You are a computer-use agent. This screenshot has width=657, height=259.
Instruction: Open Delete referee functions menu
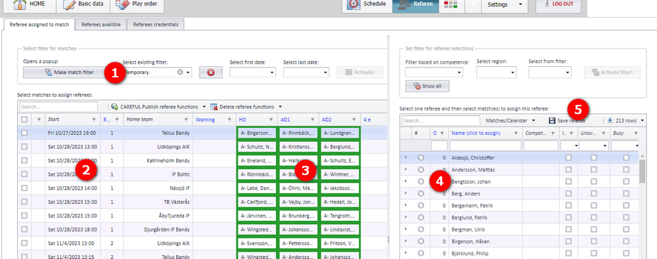246,107
